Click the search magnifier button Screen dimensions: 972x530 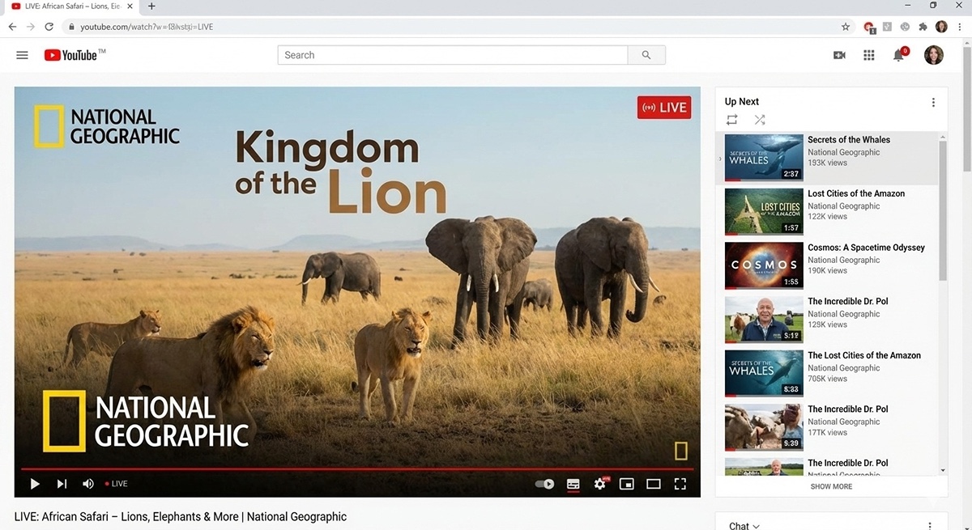click(x=646, y=55)
